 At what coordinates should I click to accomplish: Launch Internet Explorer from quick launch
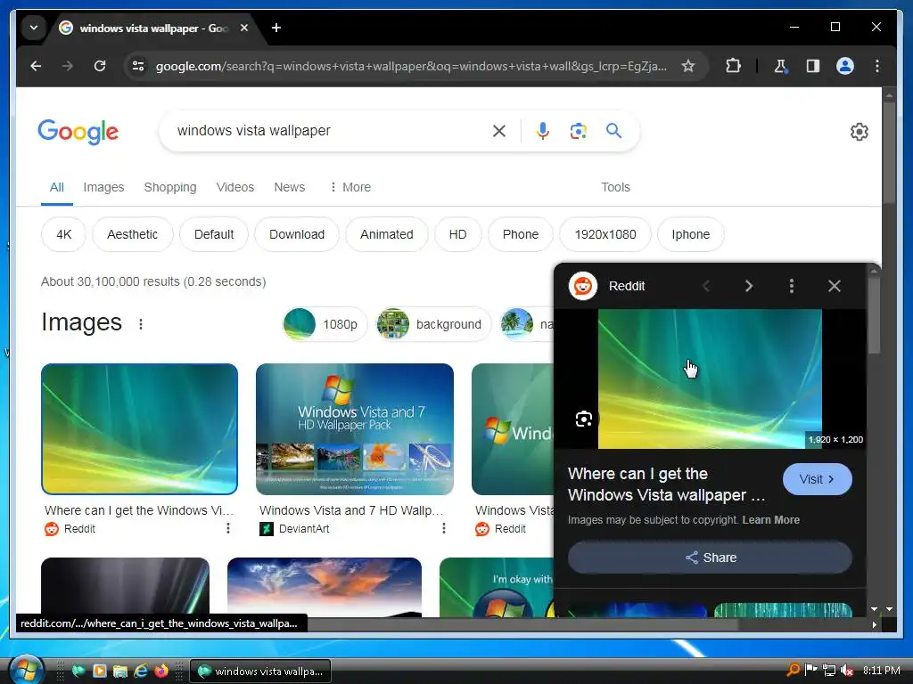(x=141, y=672)
